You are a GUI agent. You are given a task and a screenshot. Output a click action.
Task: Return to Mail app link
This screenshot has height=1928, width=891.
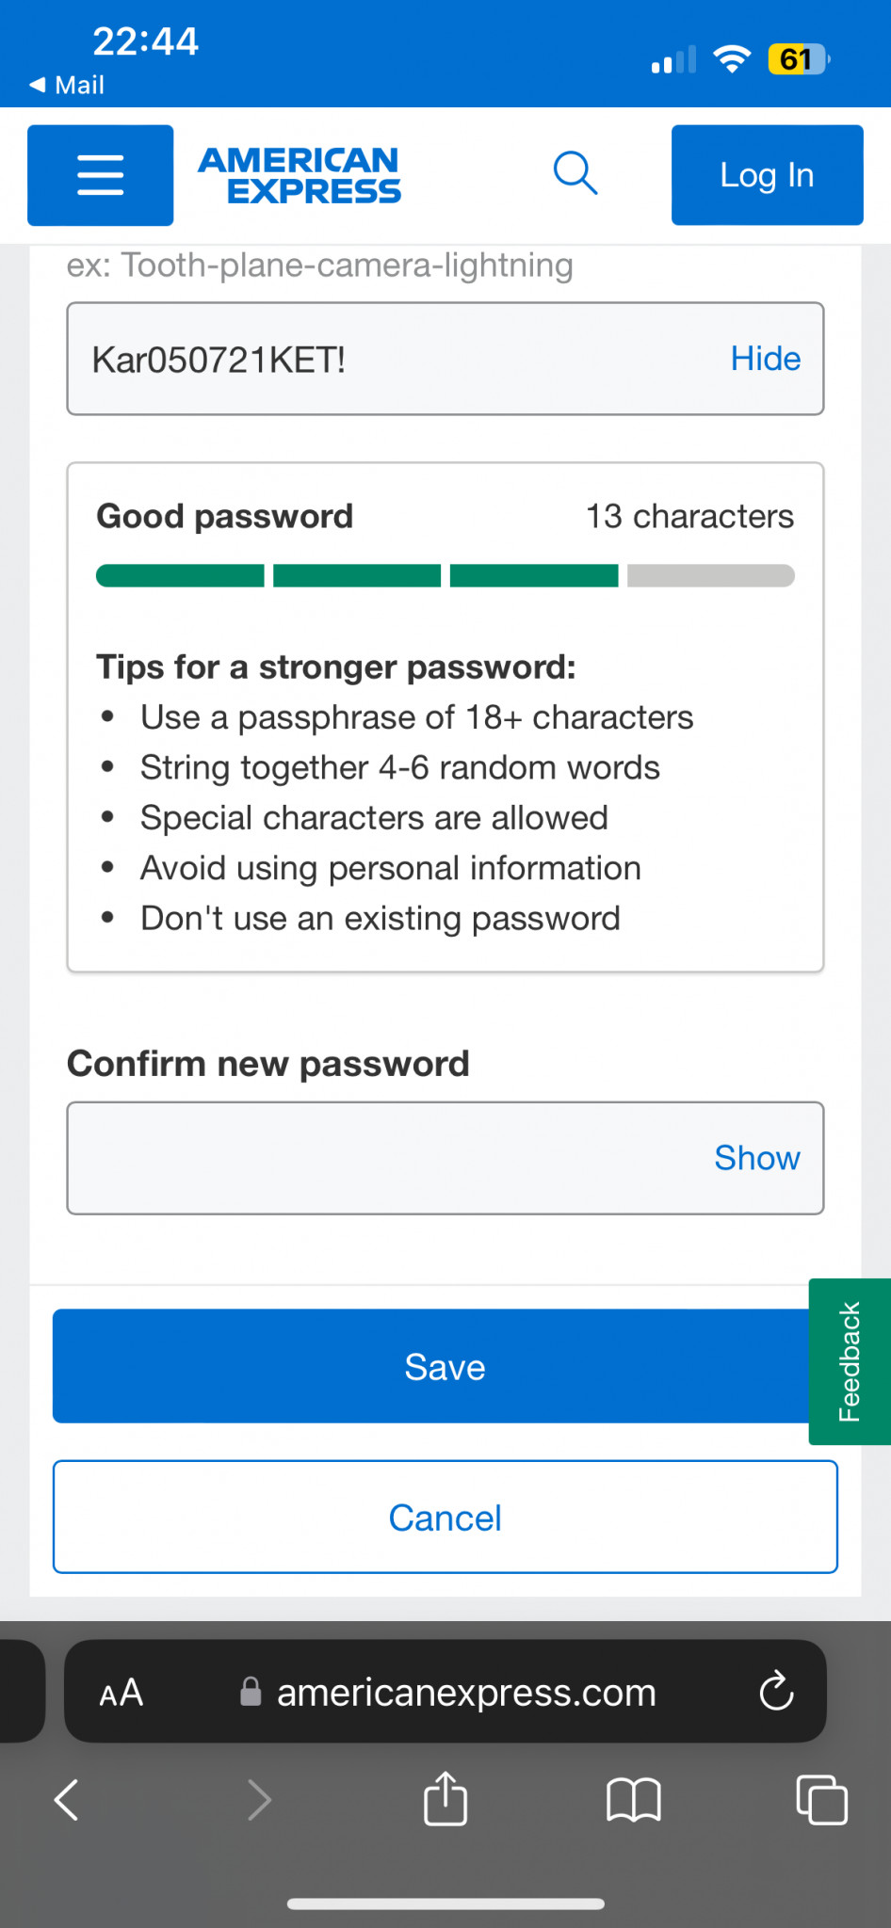pyautogui.click(x=66, y=85)
